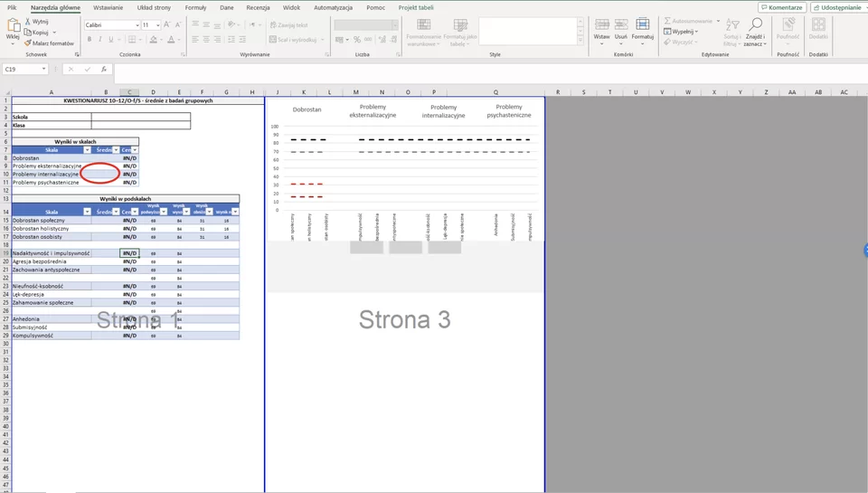Apply percent style with % icon

click(x=357, y=39)
